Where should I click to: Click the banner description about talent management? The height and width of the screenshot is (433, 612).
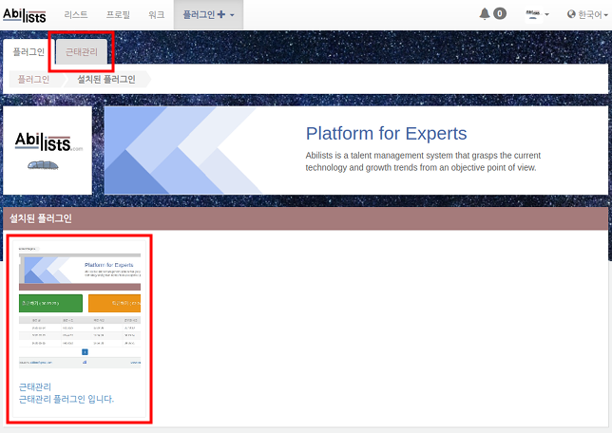pyautogui.click(x=423, y=161)
